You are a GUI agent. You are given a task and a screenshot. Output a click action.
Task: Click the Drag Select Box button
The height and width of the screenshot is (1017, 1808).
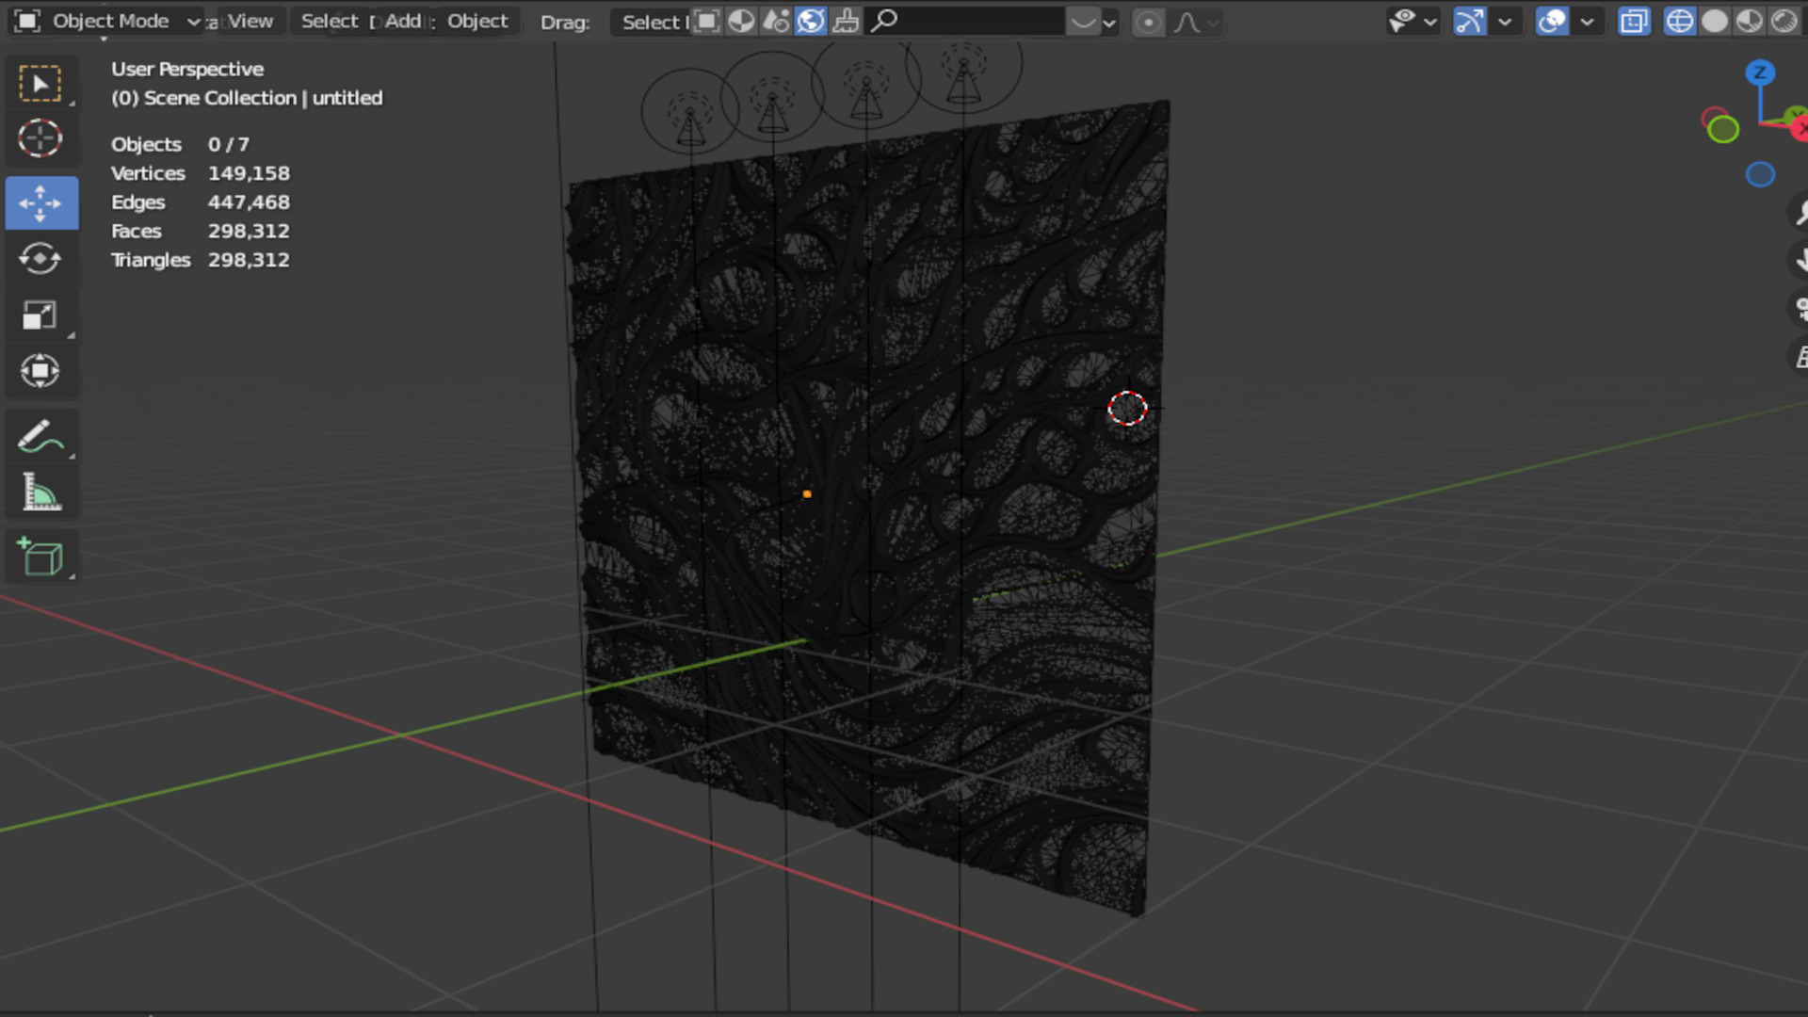pyautogui.click(x=652, y=22)
